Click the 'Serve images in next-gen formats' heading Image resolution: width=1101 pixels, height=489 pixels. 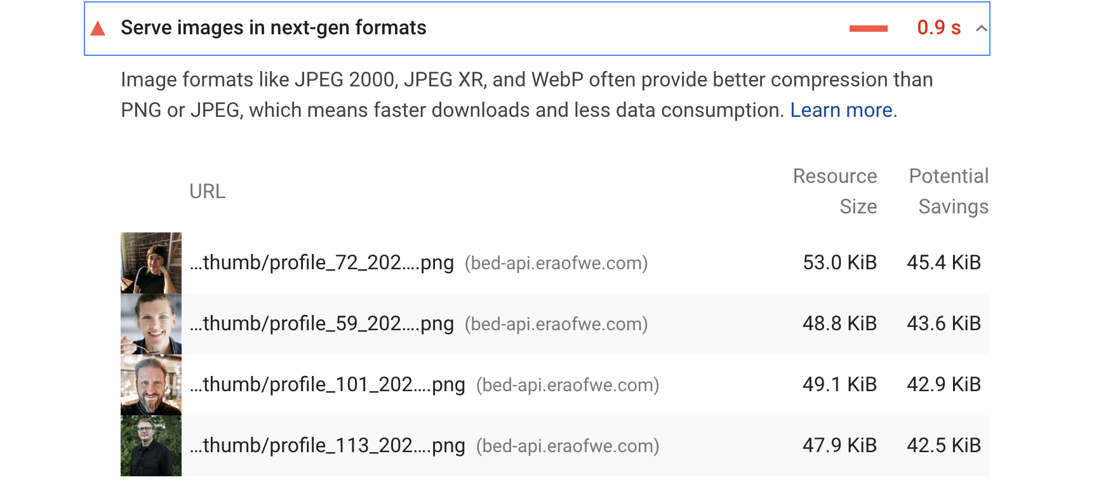[273, 28]
